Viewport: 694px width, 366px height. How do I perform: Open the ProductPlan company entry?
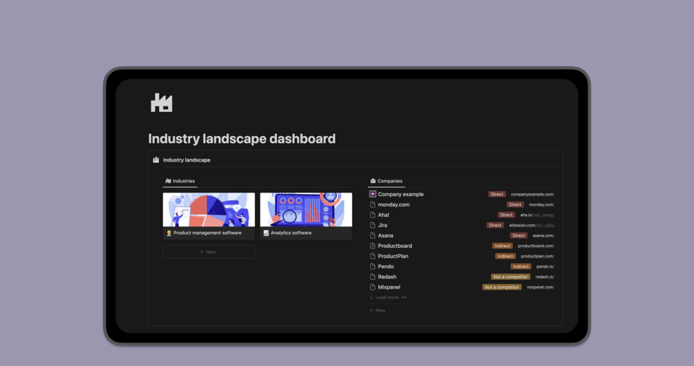[x=393, y=256]
